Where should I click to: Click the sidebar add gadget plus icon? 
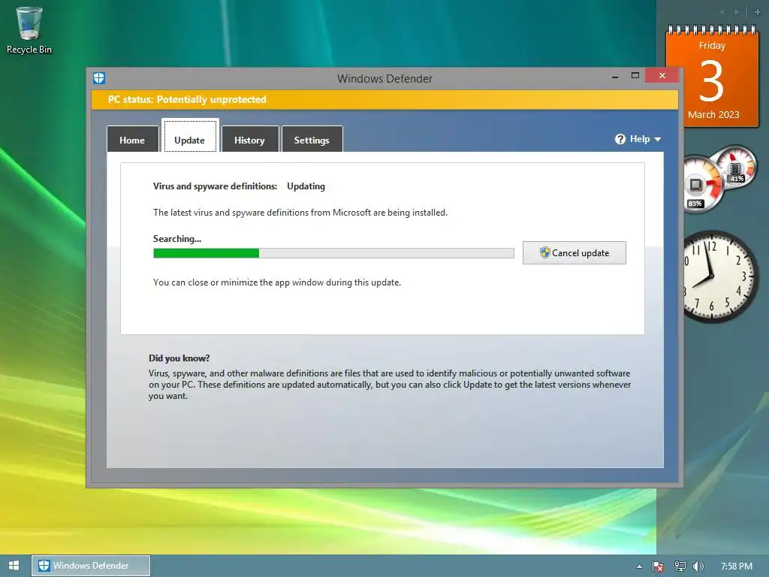[x=757, y=12]
